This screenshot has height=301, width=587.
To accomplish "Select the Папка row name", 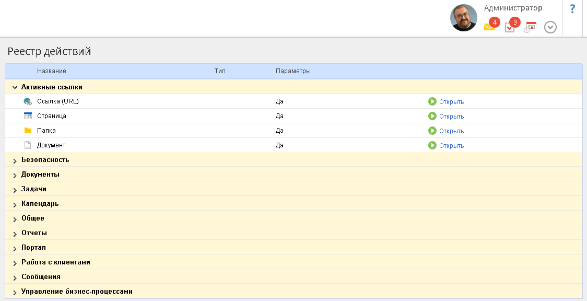I will (46, 130).
